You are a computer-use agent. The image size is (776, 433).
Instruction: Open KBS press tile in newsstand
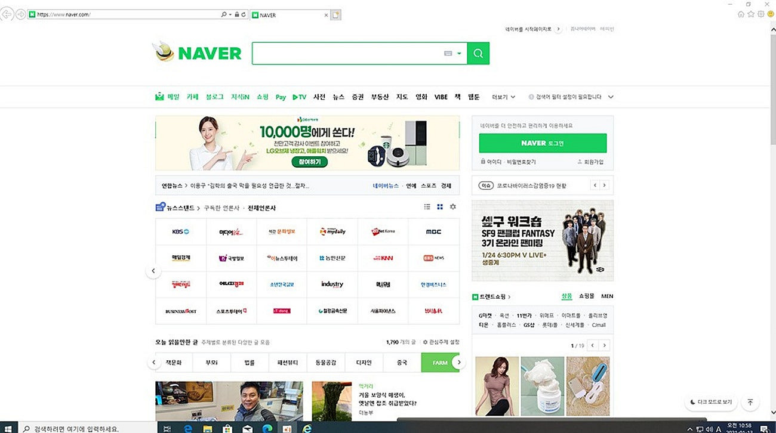180,231
